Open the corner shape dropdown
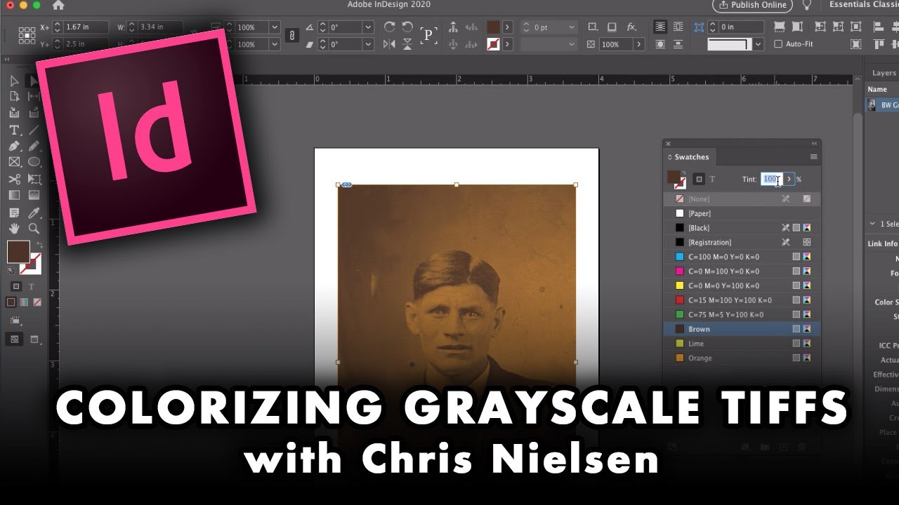The image size is (899, 505). pos(758,44)
